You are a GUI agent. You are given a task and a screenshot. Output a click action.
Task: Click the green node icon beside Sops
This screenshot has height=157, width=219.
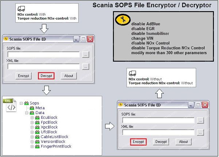click(26, 103)
